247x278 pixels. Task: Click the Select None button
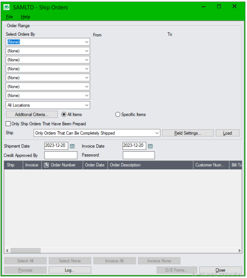70,261
